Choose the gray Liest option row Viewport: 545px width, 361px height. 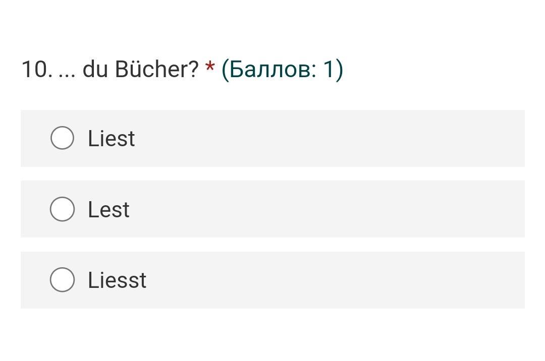pyautogui.click(x=273, y=139)
